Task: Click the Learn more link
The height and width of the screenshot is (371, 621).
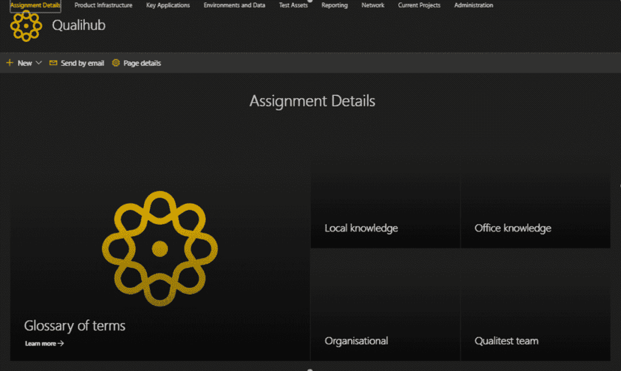Action: click(x=43, y=343)
